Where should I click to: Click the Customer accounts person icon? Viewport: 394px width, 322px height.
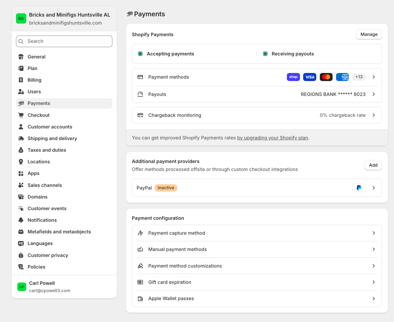click(21, 127)
